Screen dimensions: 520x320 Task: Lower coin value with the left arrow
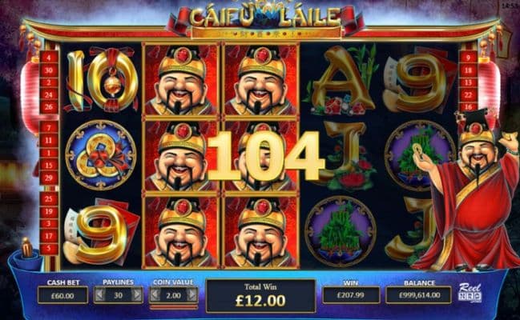tap(155, 294)
